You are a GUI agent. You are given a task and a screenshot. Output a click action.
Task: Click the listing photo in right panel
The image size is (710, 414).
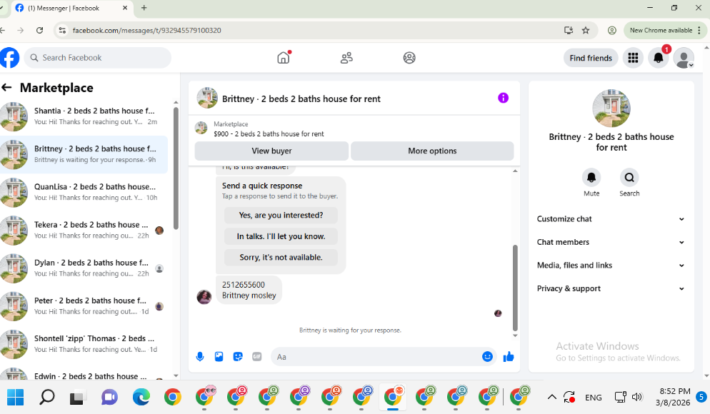(611, 108)
